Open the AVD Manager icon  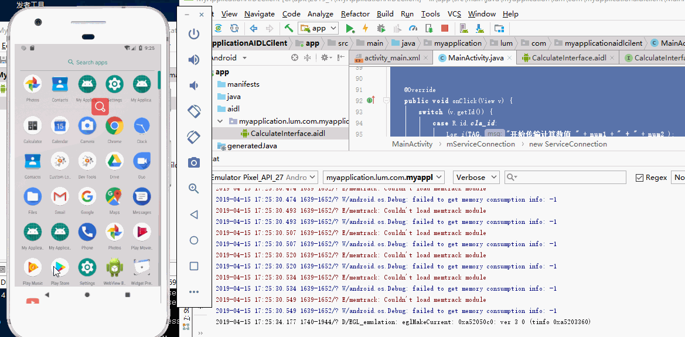click(464, 28)
